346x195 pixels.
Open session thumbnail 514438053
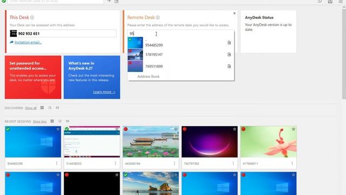(x=92, y=142)
